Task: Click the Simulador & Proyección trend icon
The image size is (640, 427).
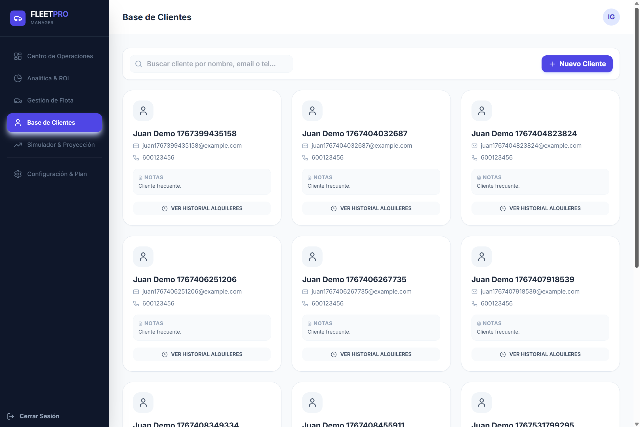Action: [x=18, y=145]
